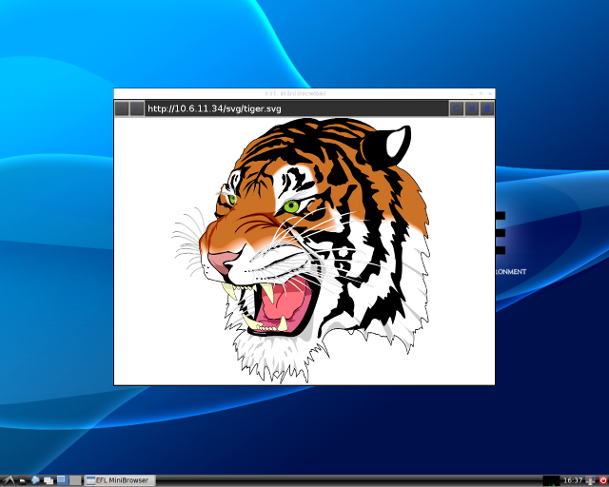Launch the file manager from the taskbar

tap(23, 480)
